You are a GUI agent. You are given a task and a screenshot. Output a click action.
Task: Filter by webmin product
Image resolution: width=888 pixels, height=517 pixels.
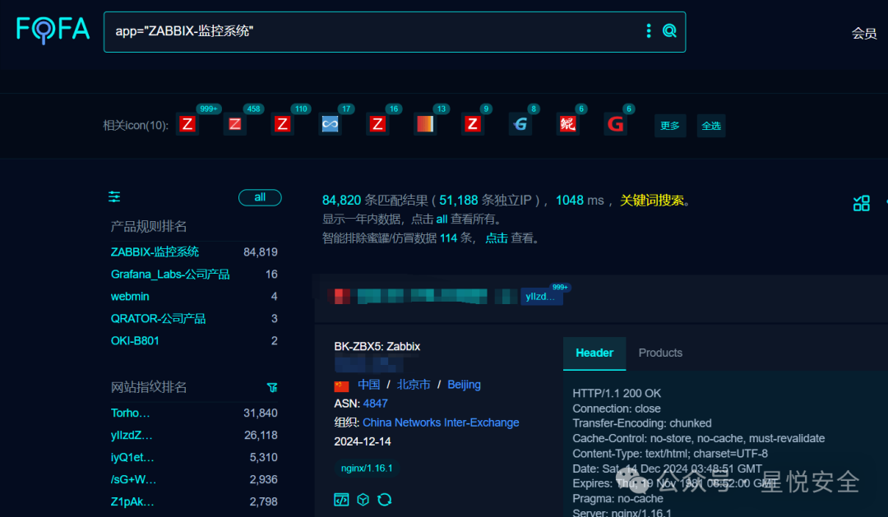point(130,297)
